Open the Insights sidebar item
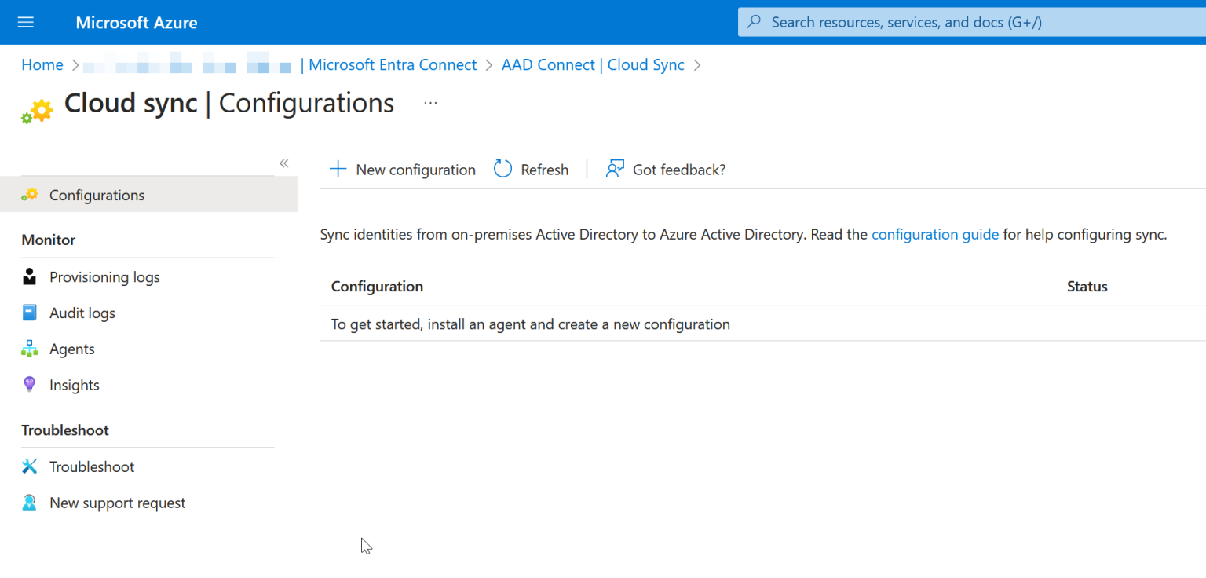Viewport: 1206px width, 578px height. pyautogui.click(x=75, y=385)
